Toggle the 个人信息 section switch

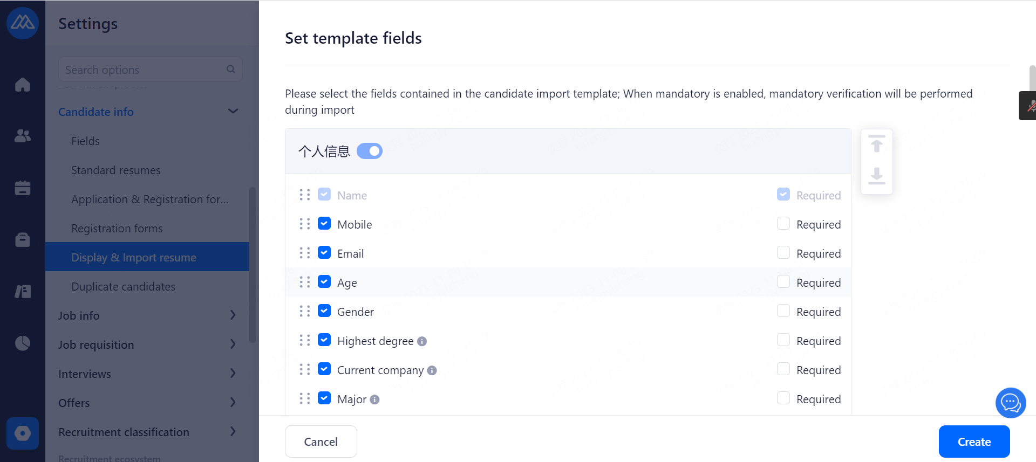pos(370,151)
